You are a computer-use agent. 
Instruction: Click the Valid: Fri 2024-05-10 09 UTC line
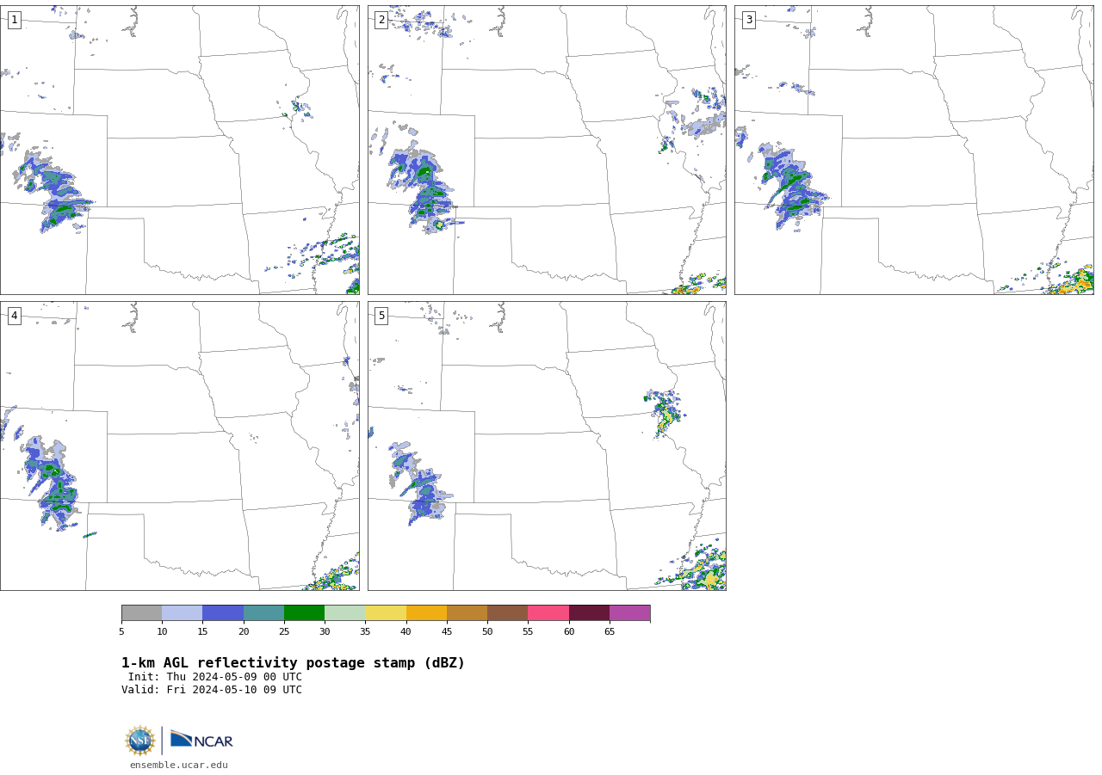click(x=212, y=690)
